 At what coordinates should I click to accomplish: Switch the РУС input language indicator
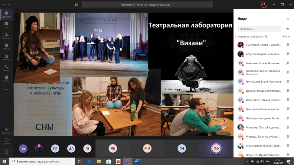pos(268,161)
